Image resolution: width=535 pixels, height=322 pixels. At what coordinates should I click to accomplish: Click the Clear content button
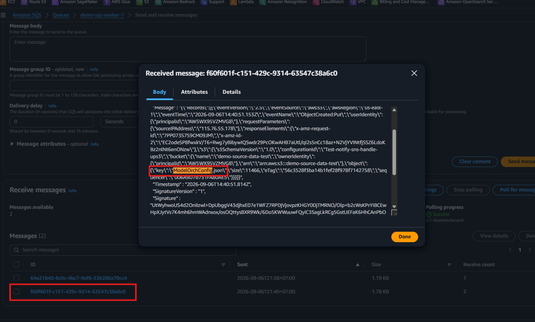pos(475,162)
